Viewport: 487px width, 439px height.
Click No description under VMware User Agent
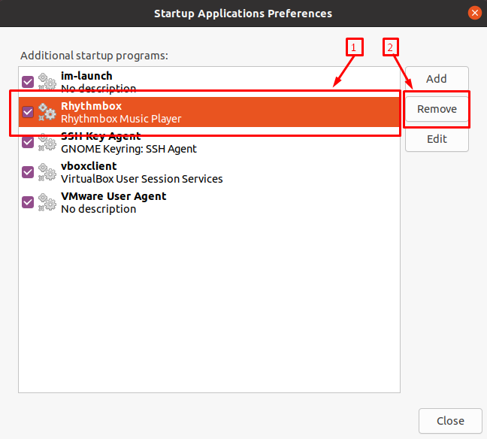pos(98,209)
